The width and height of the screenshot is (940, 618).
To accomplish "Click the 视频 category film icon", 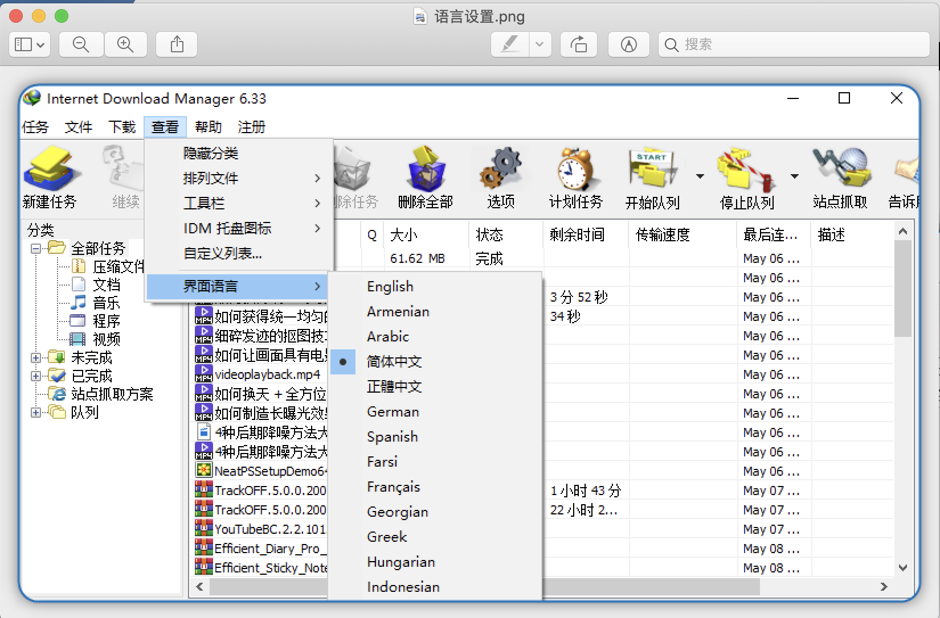I will point(77,339).
